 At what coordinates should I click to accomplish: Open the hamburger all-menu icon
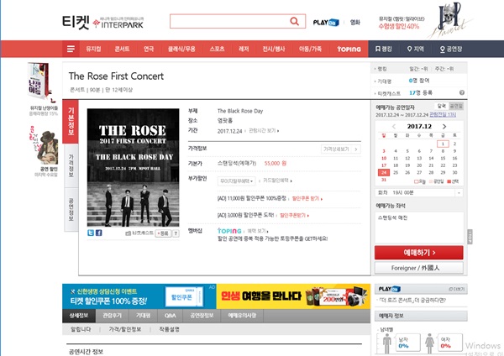pos(71,49)
